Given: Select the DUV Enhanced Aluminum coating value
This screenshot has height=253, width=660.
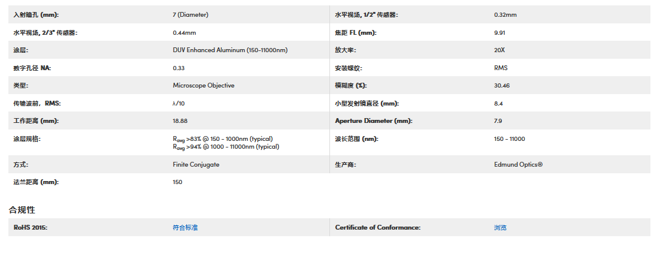Looking at the screenshot, I should tap(230, 50).
